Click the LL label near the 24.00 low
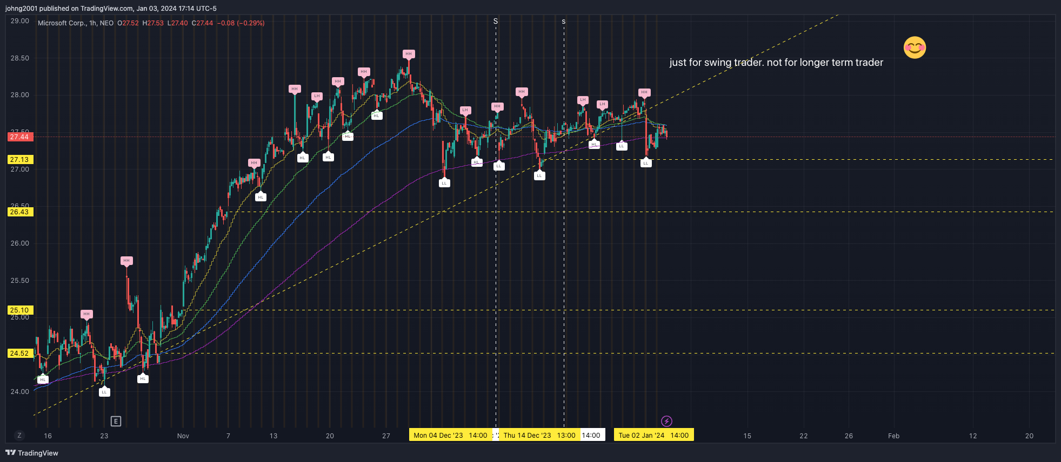The width and height of the screenshot is (1061, 462). pyautogui.click(x=104, y=392)
